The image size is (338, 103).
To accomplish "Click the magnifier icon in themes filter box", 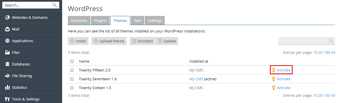I will coord(331,41).
